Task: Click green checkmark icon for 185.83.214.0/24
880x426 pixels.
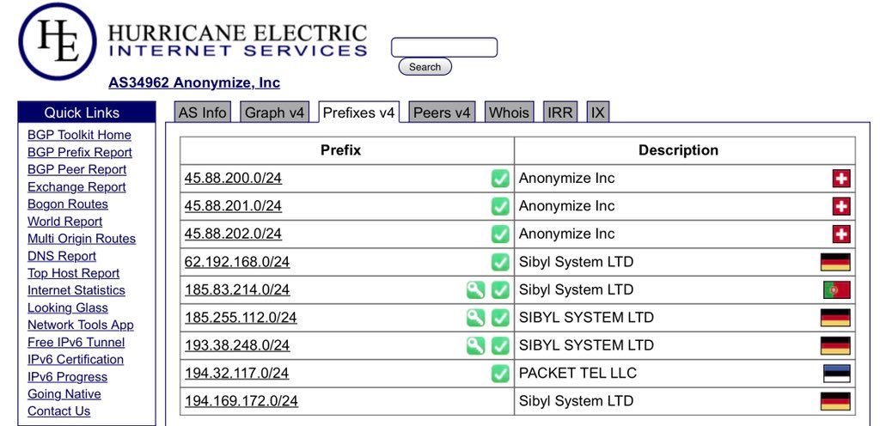Action: [500, 289]
